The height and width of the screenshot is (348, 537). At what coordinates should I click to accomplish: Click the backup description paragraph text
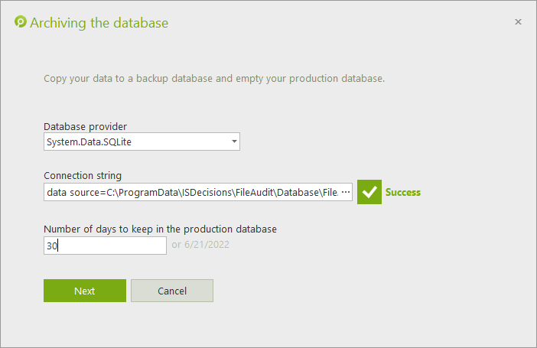click(x=214, y=79)
